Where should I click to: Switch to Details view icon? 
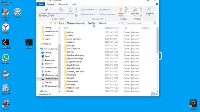(153, 94)
